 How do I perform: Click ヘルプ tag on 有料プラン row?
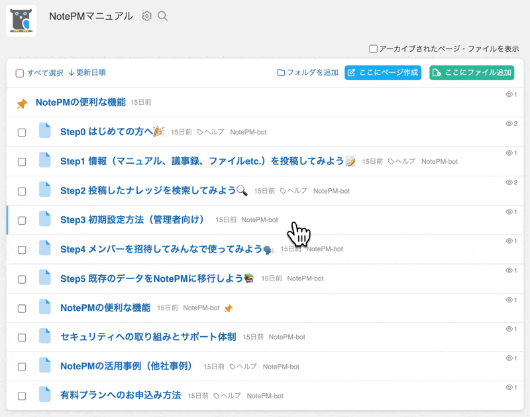(227, 395)
